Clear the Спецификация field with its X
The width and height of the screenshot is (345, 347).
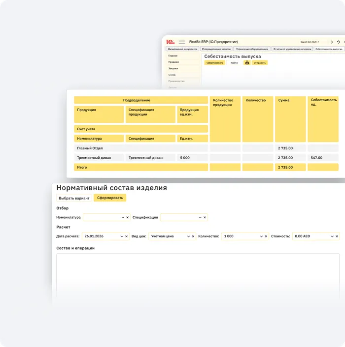(205, 217)
